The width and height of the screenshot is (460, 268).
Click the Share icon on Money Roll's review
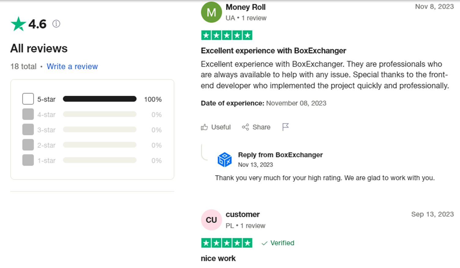[245, 127]
